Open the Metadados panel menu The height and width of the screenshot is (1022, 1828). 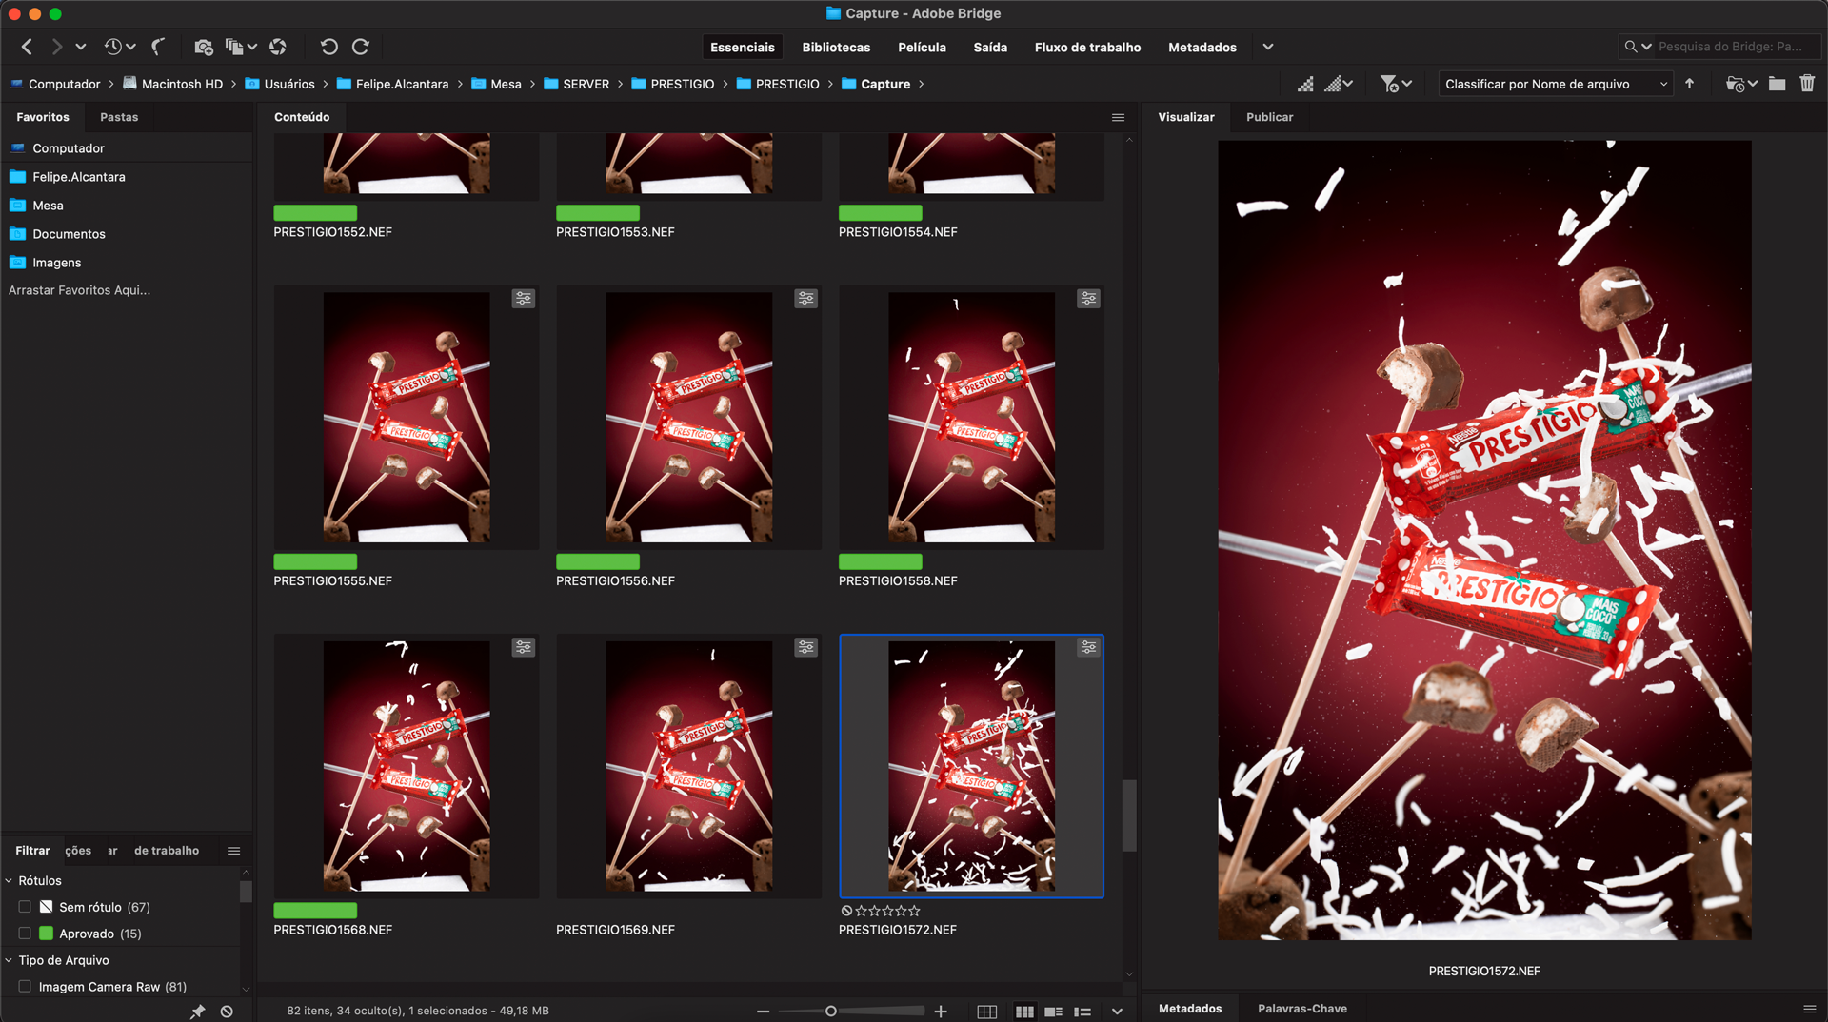(x=1809, y=1009)
